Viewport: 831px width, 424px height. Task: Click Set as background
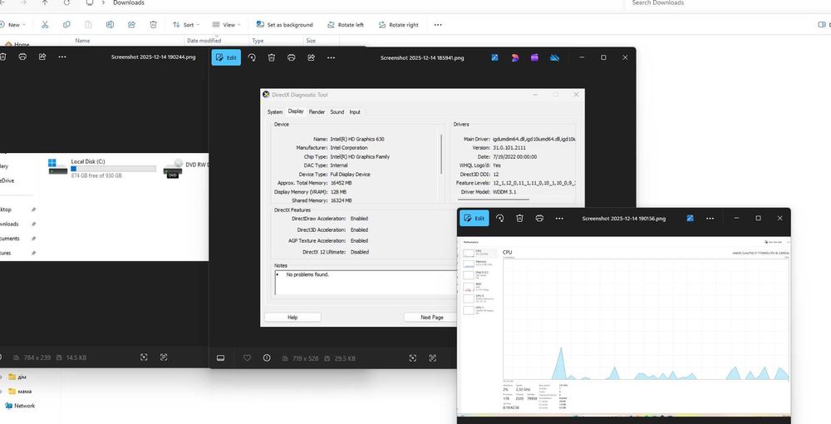pyautogui.click(x=284, y=24)
